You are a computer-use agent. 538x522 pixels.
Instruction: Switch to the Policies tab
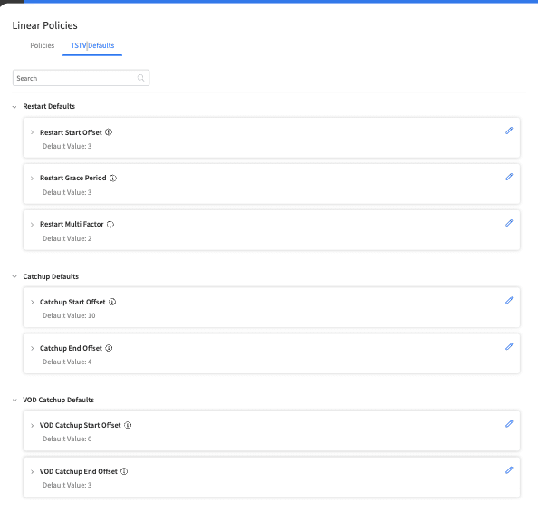pyautogui.click(x=43, y=45)
